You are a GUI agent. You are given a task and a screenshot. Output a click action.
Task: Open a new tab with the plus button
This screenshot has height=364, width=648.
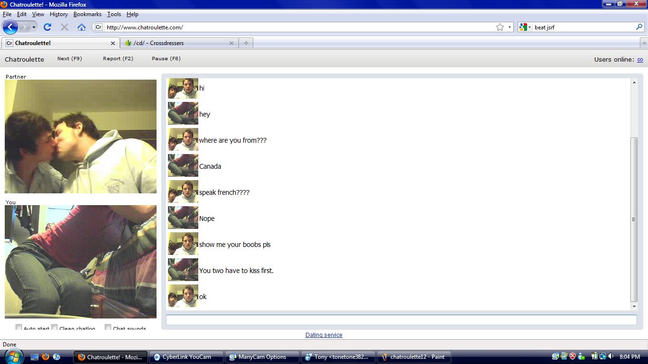[246, 43]
